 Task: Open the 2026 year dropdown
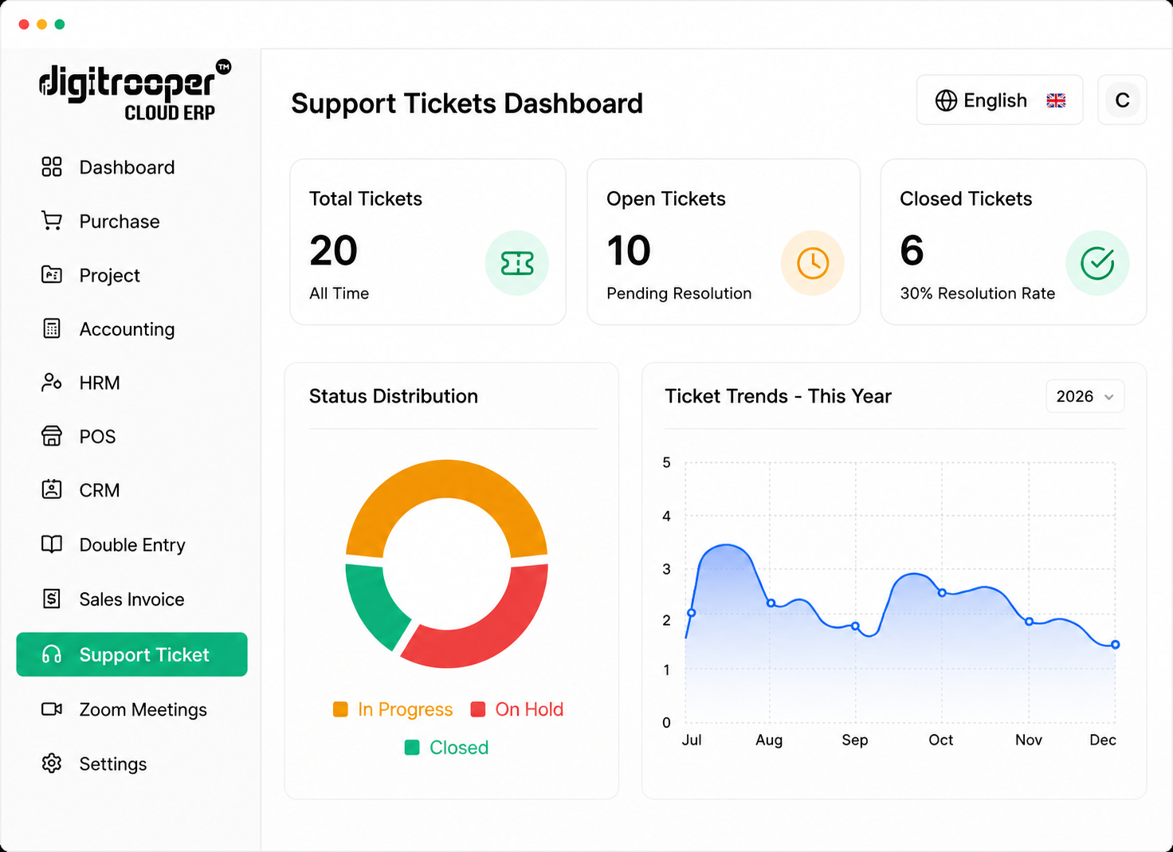[x=1085, y=396]
